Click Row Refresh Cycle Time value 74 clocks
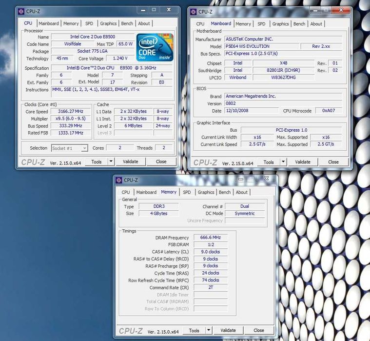 tap(211, 280)
